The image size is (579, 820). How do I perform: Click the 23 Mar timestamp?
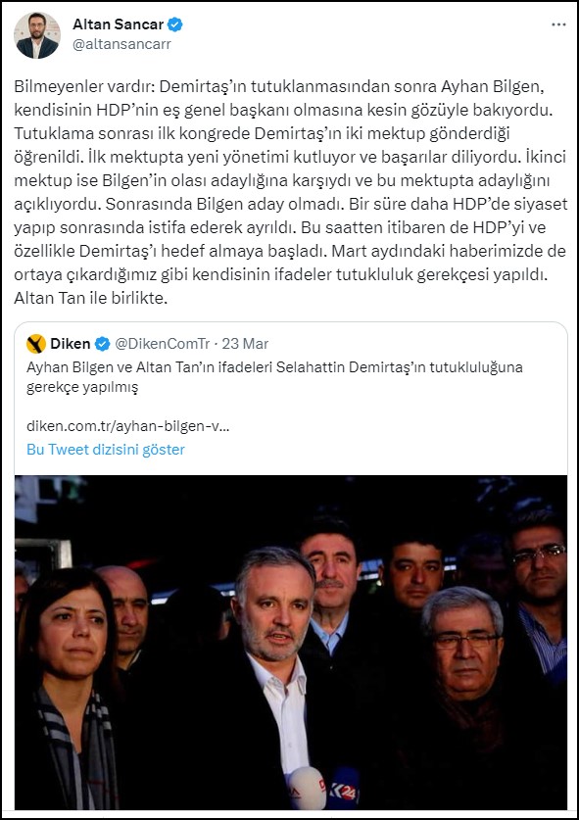(x=245, y=344)
